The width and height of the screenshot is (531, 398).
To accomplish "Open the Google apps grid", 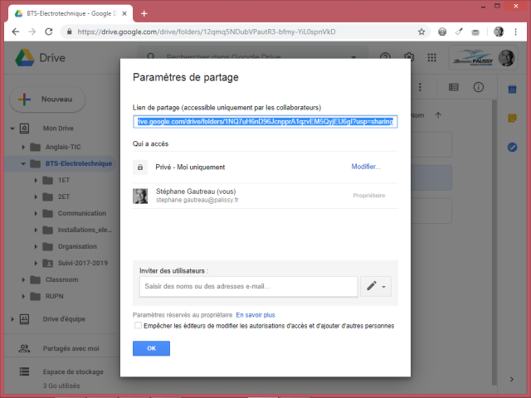I will (x=431, y=57).
